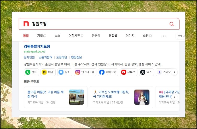The width and height of the screenshot is (197, 129).
Task: Open the 국세청 기간 채용 안내 article
Action: 169,94
